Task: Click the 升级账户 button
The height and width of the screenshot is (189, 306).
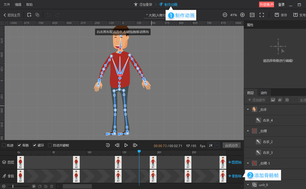Action: [266, 5]
